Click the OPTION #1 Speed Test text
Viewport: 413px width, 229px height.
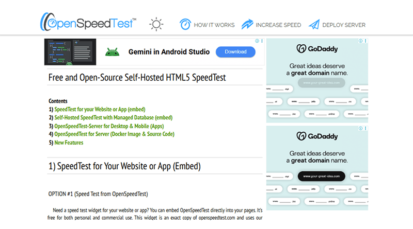(x=98, y=194)
